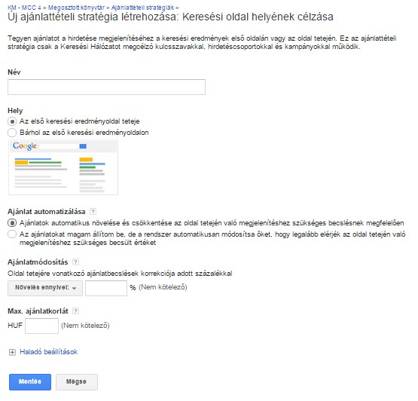Focus the percentage adjustment field
The image size is (418, 401).
click(106, 288)
